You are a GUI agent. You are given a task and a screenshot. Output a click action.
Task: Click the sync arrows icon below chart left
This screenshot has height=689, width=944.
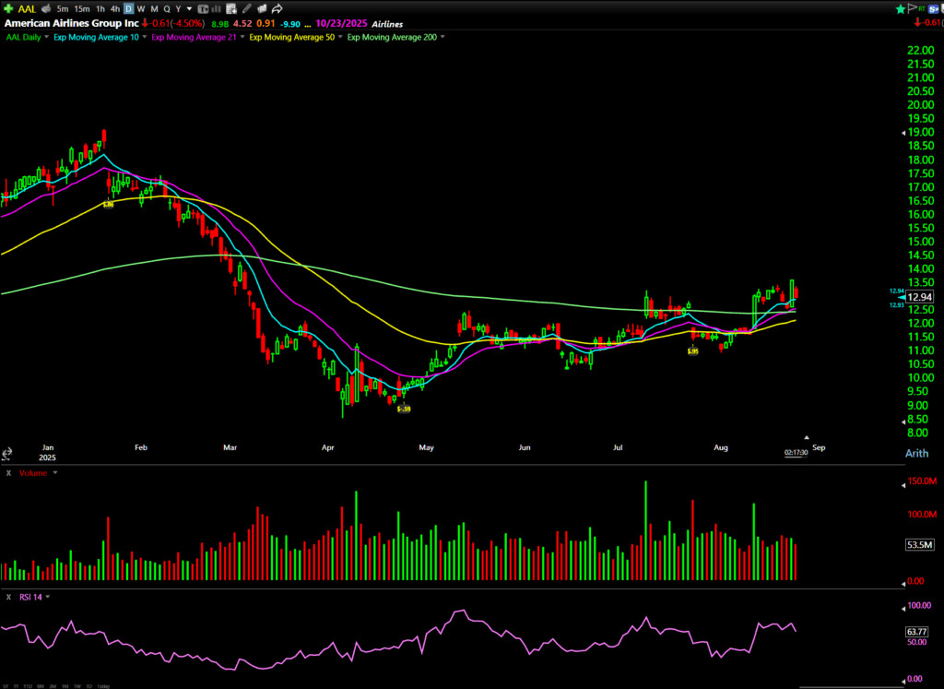tap(6, 453)
